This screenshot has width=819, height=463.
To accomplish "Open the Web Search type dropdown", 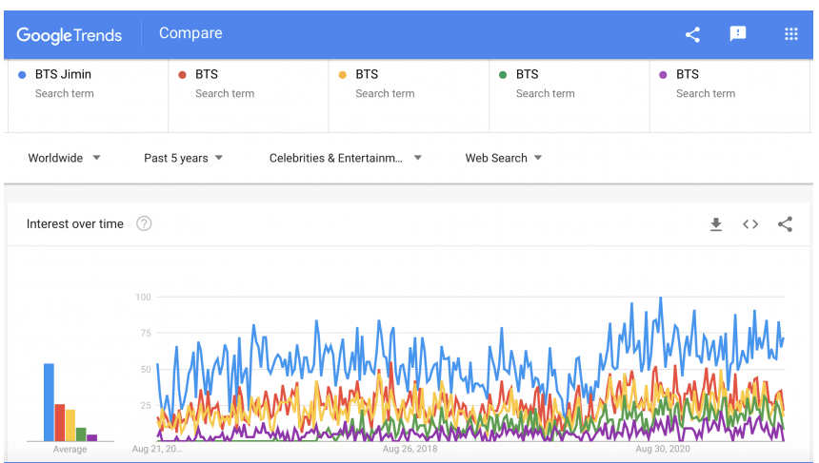I will (x=504, y=158).
